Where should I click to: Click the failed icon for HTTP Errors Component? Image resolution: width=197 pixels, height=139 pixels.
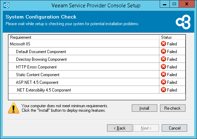tap(164, 67)
